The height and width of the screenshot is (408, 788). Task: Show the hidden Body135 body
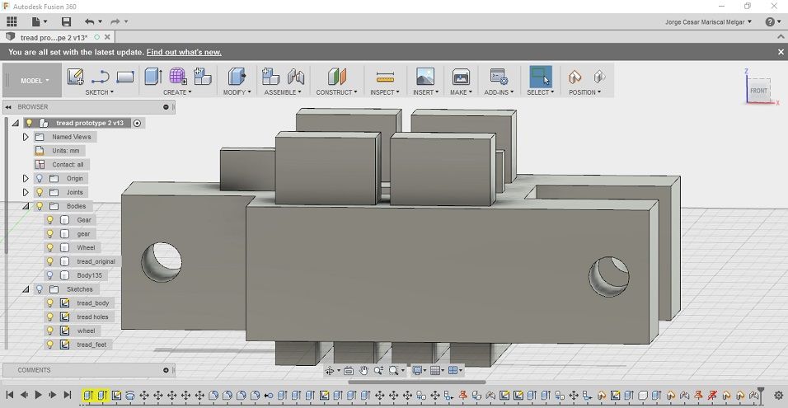pos(49,274)
